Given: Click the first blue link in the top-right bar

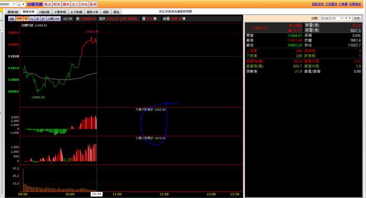Looking at the screenshot, I should (x=318, y=4).
